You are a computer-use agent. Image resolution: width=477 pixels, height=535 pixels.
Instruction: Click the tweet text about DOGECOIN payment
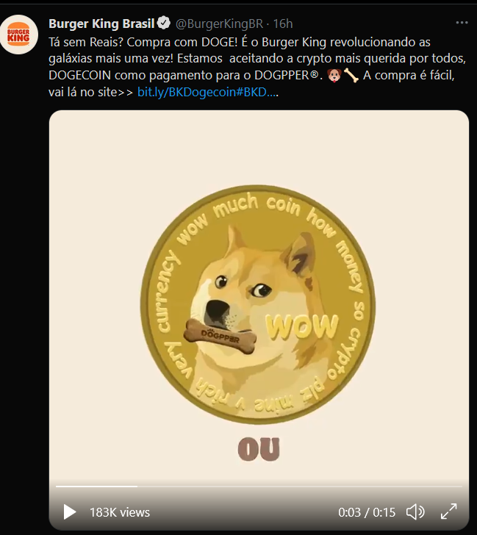[257, 67]
